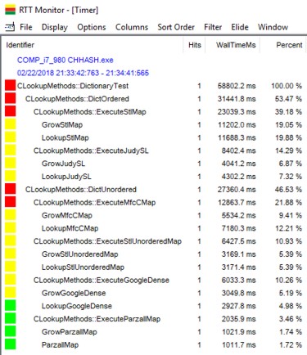Click the yellow swatch beside LookupJudySL
307x355 pixels.
(x=10, y=176)
